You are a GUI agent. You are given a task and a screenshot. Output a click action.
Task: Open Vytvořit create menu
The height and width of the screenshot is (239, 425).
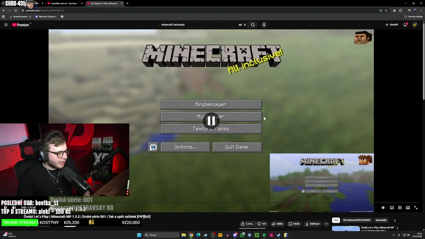(391, 25)
